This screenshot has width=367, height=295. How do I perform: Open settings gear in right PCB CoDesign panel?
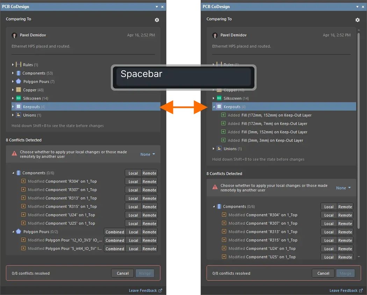[358, 20]
